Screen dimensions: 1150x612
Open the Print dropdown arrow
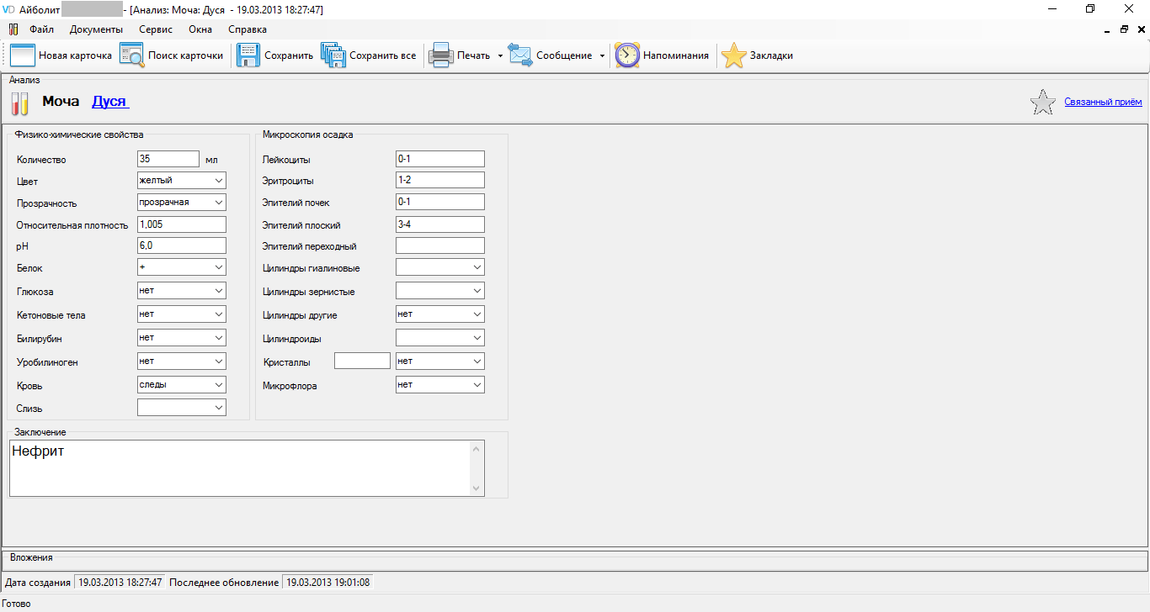(500, 56)
